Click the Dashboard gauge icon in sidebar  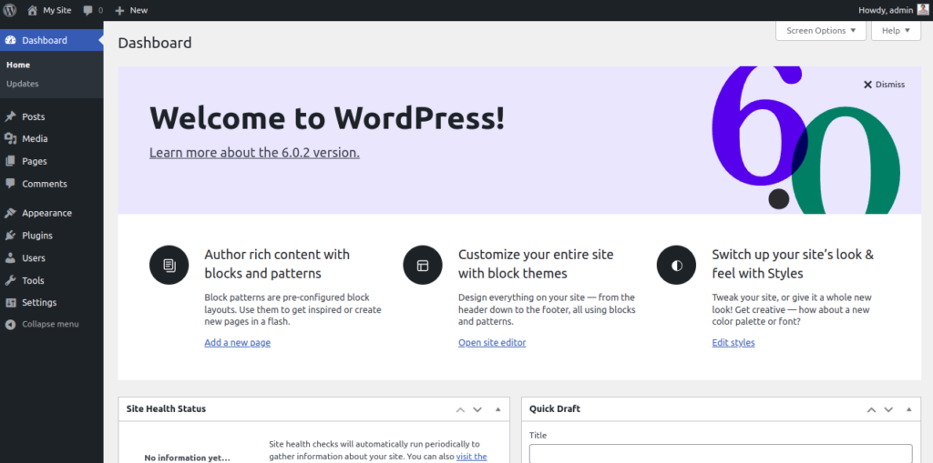[x=10, y=40]
